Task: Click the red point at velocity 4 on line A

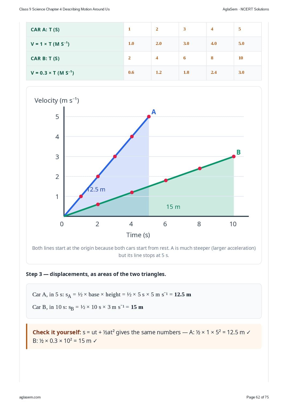Action: pos(132,137)
